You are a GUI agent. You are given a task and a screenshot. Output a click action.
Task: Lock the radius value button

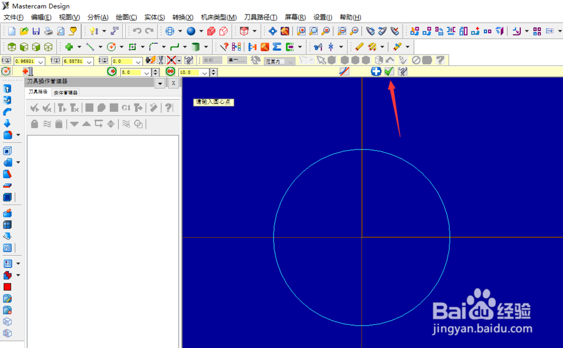(112, 71)
